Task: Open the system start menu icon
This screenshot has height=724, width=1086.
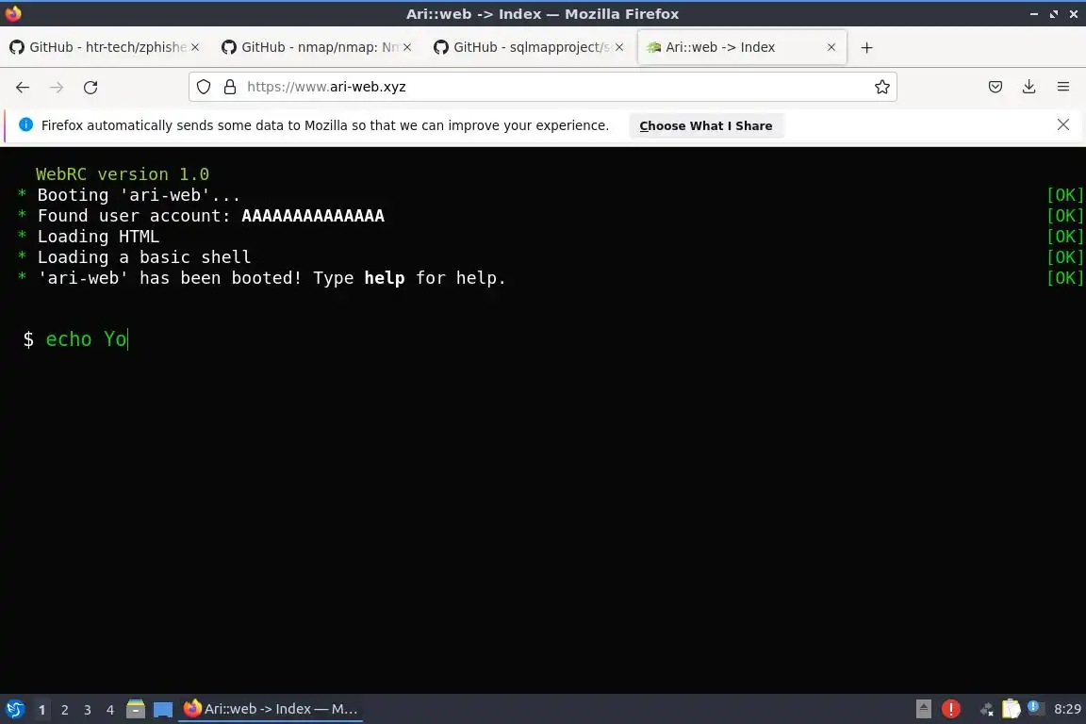Action: [x=14, y=709]
